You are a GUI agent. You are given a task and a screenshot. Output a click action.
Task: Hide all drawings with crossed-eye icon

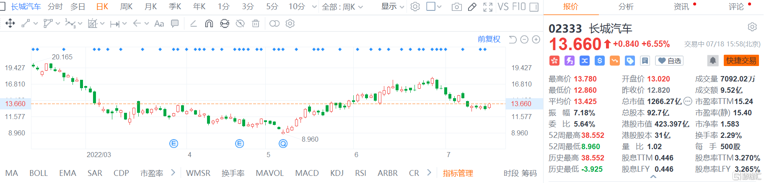click(240, 23)
